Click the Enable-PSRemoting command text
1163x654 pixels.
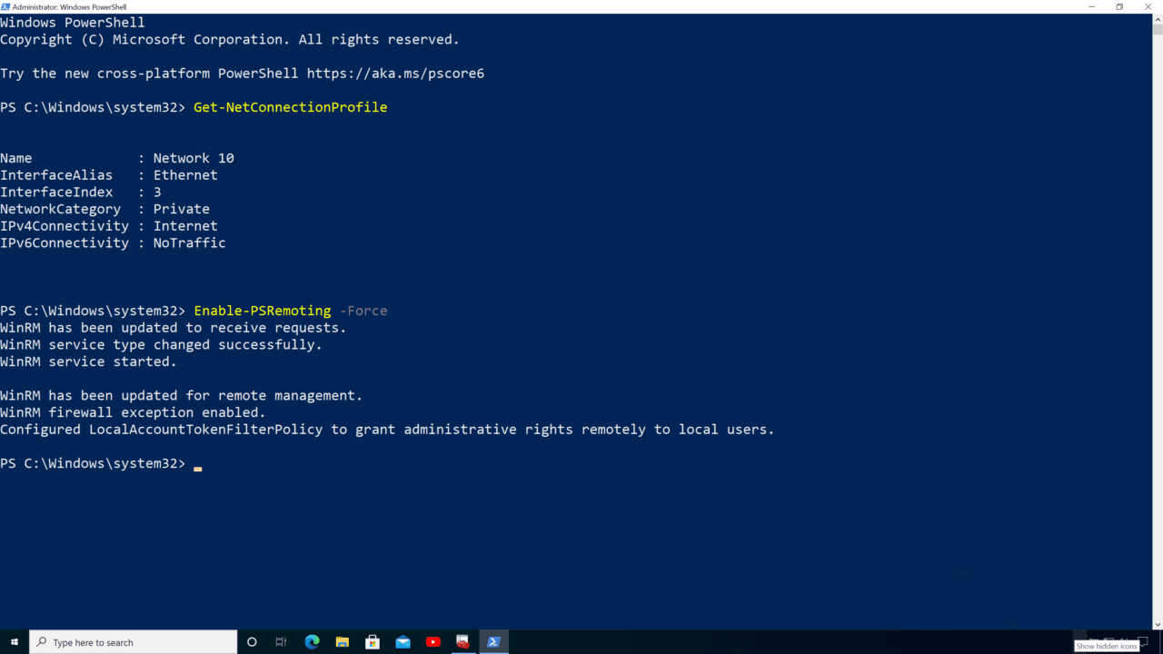click(x=262, y=310)
